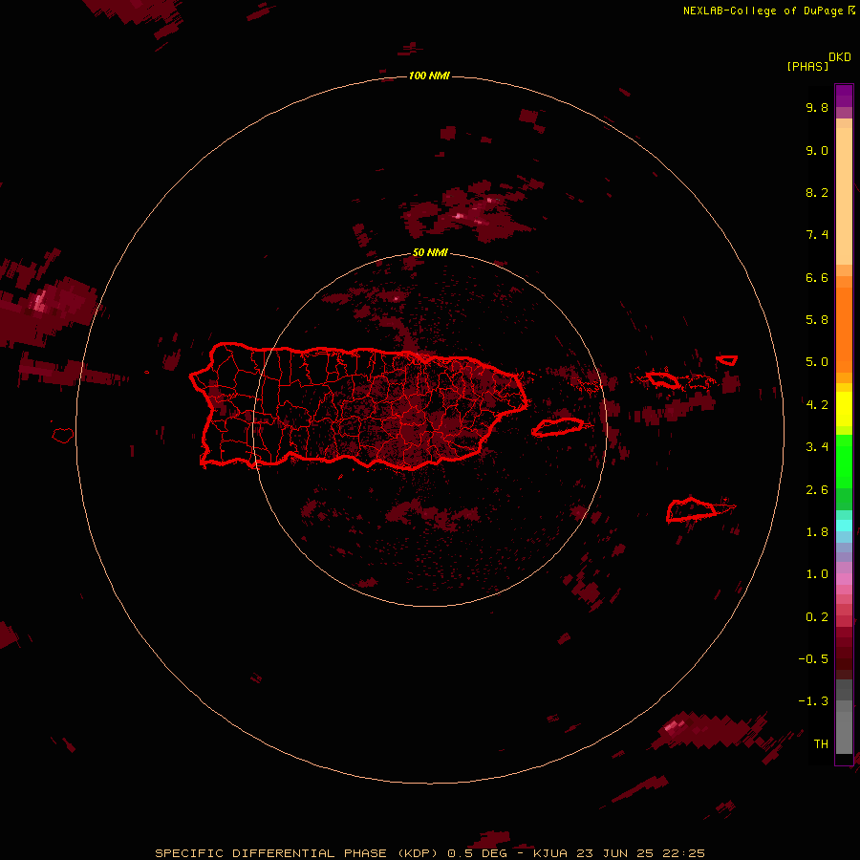Click the yellow band of the color scale
The image size is (860, 860).
[844, 409]
